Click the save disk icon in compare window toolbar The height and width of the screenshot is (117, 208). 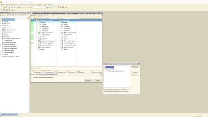pos(41,16)
